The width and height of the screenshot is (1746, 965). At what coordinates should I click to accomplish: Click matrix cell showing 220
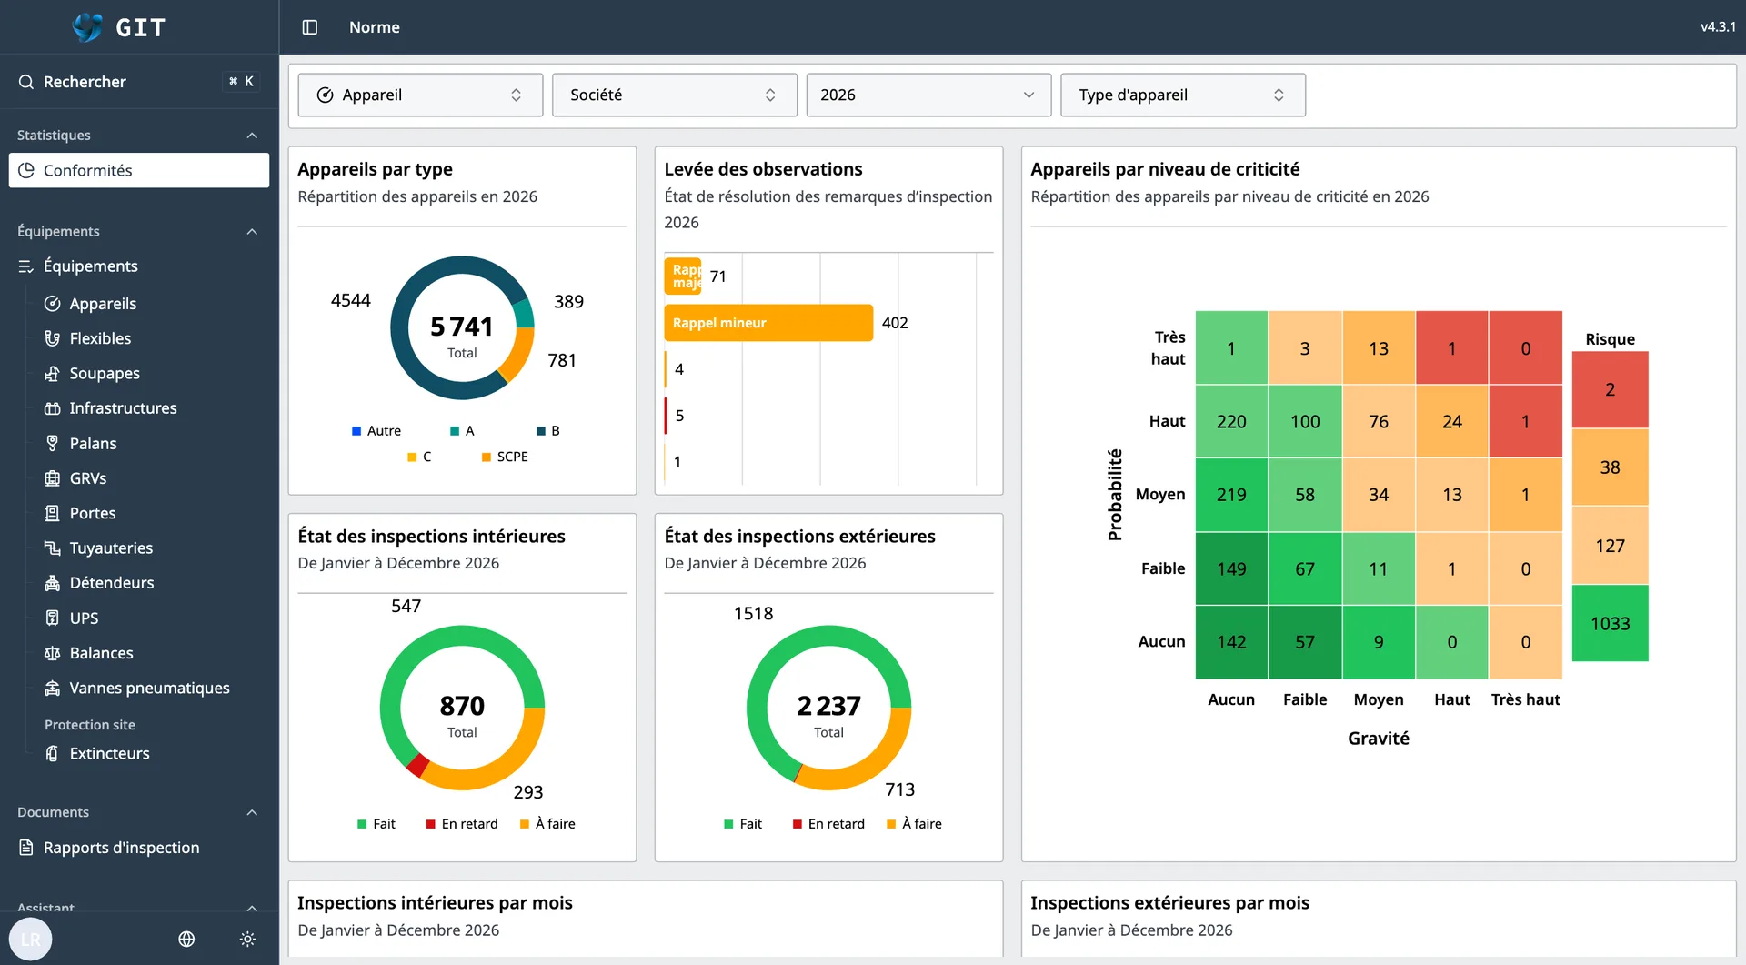[1231, 421]
